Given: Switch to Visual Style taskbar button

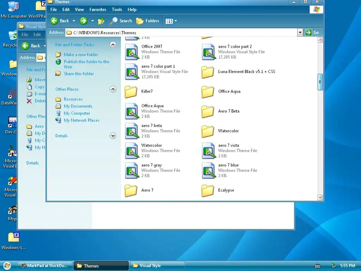Looking at the screenshot, I should [x=158, y=266].
